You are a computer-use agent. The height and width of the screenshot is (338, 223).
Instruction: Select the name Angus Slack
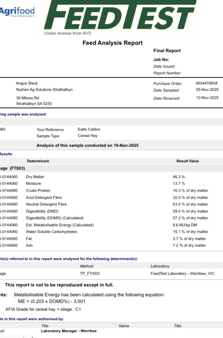coord(27,83)
